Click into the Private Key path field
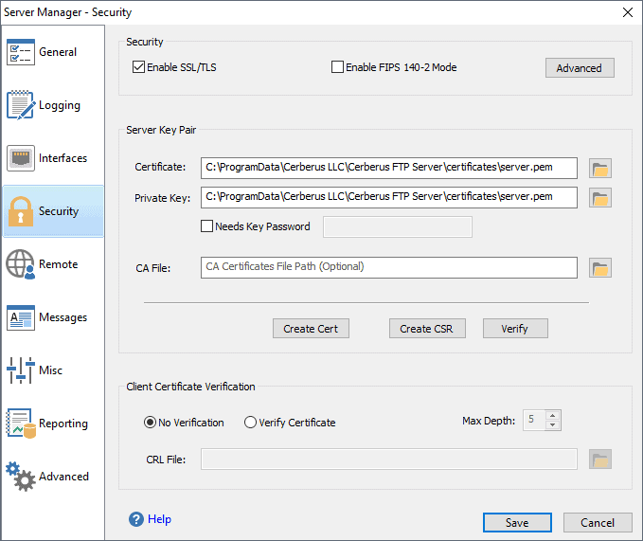This screenshot has height=541, width=643. 389,198
